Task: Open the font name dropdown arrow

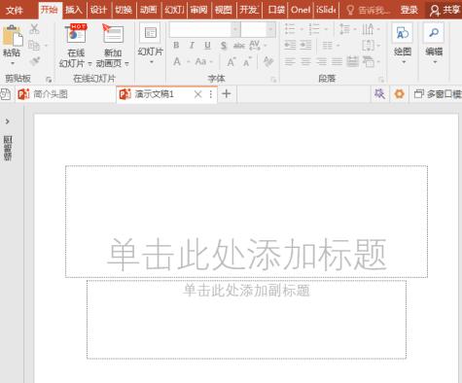Action: [235, 29]
